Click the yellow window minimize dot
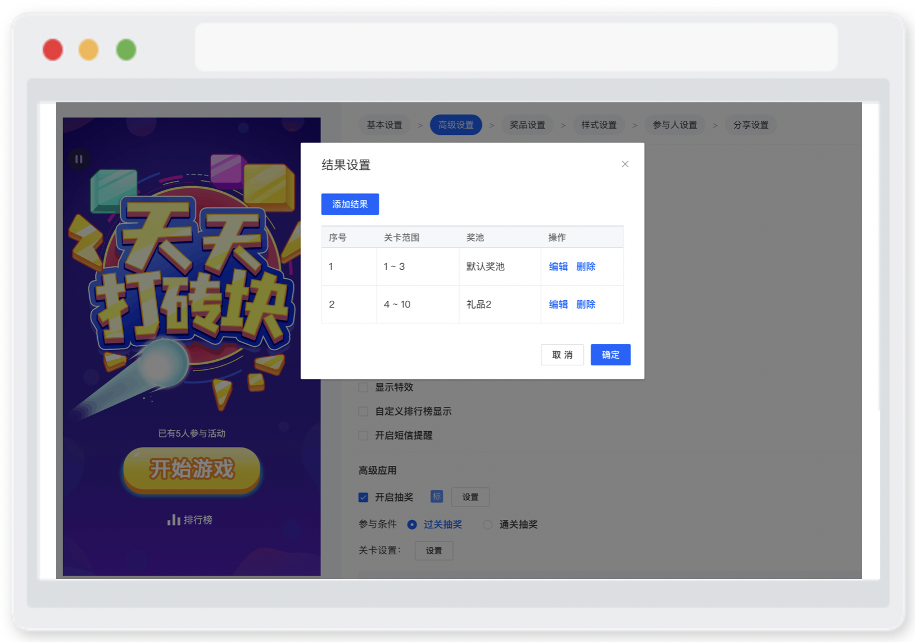The height and width of the screenshot is (642, 915). [88, 49]
